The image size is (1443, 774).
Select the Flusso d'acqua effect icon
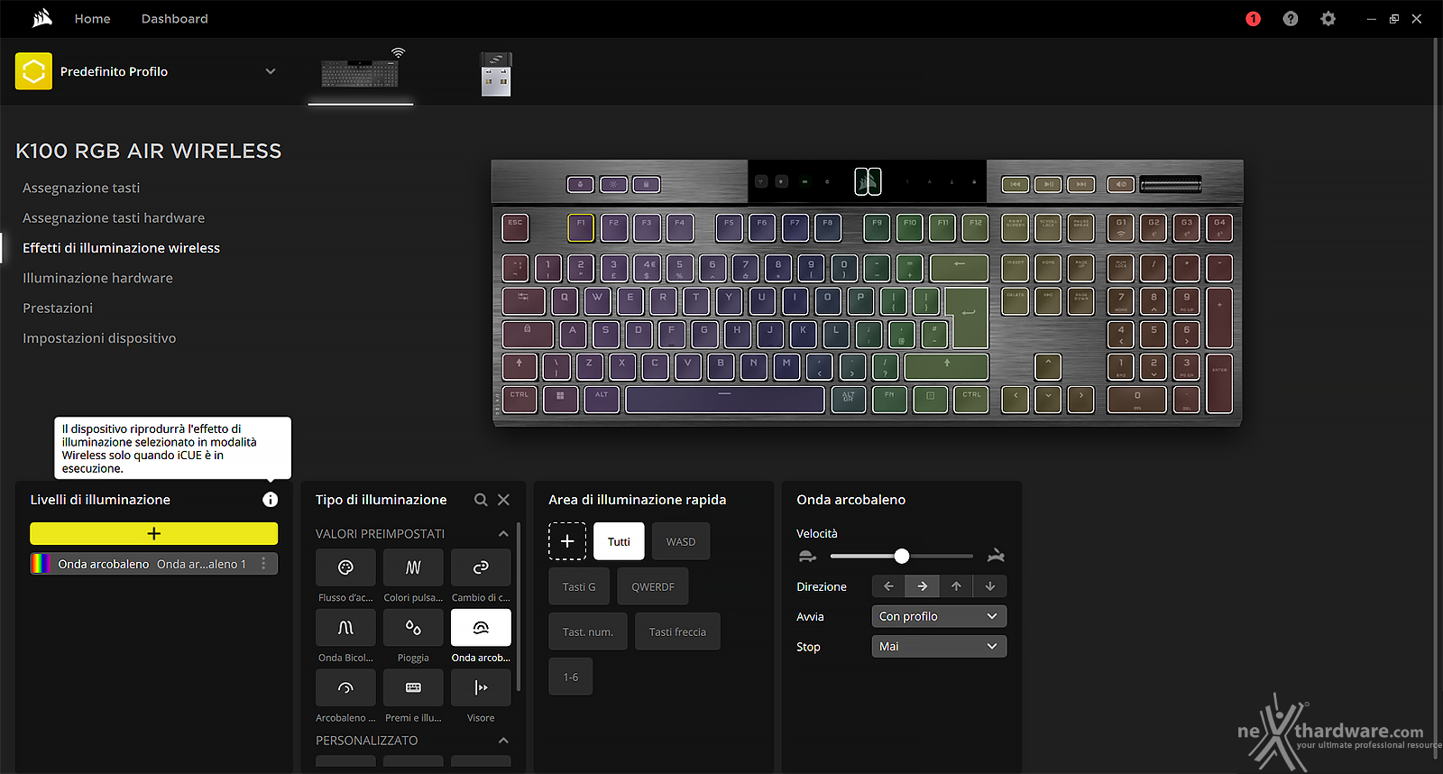pos(345,567)
